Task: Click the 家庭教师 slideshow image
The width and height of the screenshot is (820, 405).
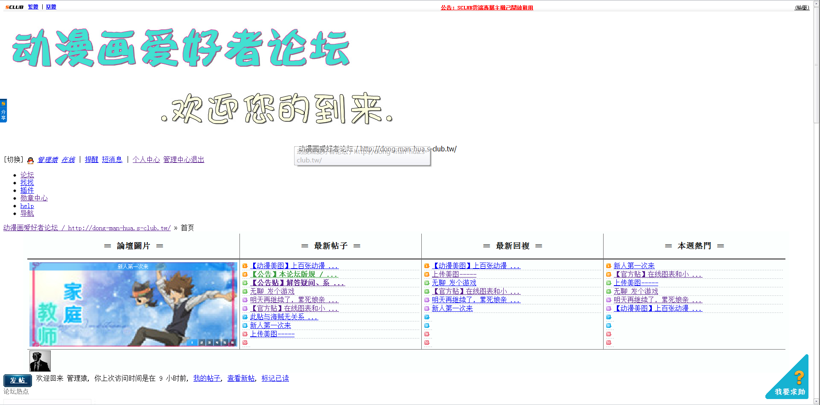Action: tap(133, 304)
